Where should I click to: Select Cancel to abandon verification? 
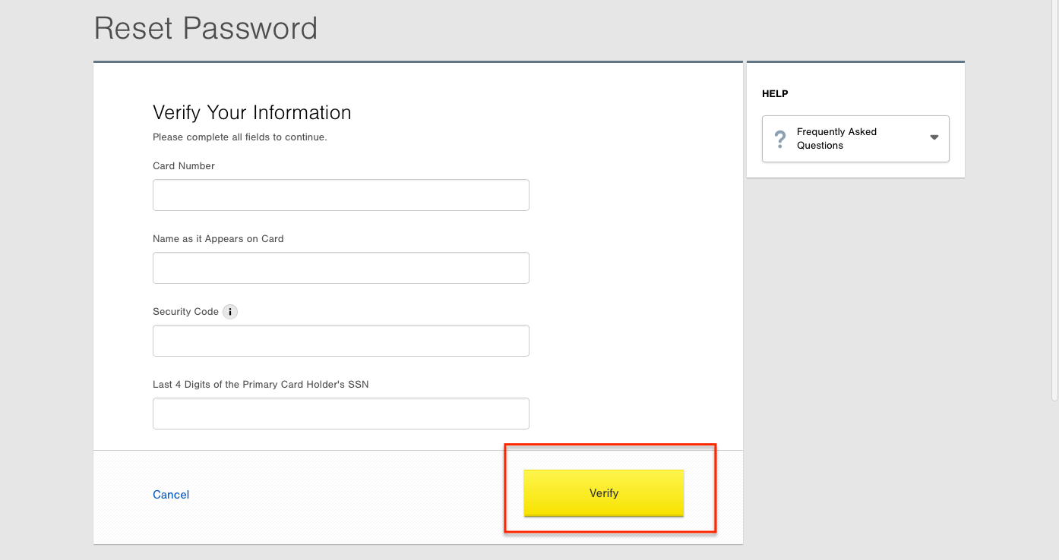point(170,494)
